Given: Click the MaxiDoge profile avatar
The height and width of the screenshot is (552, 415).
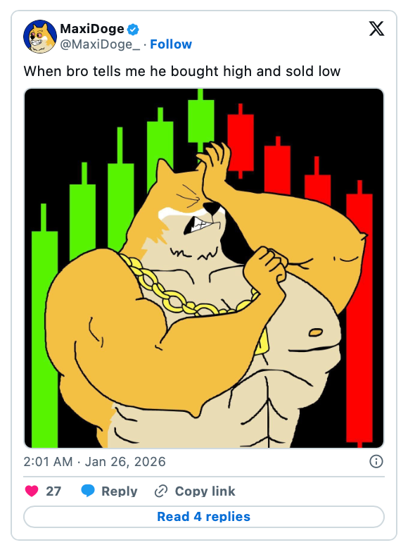Looking at the screenshot, I should click(40, 37).
